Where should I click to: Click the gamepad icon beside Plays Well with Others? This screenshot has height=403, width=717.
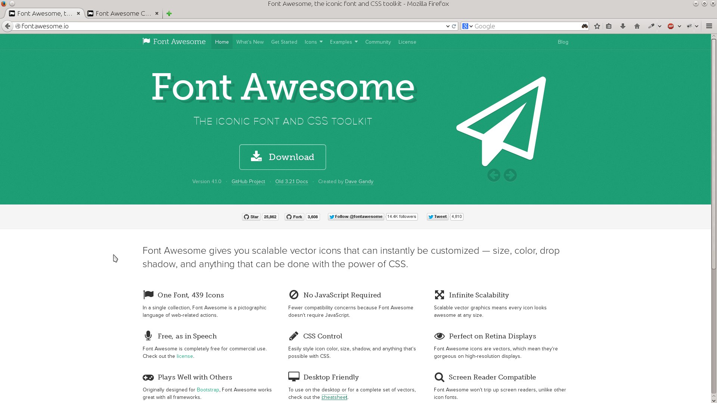(148, 377)
